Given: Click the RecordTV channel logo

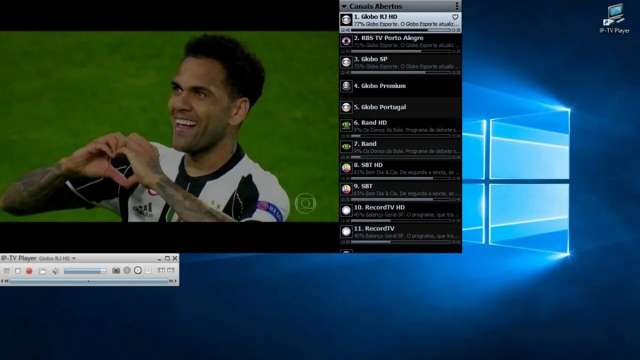Looking at the screenshot, I should click(x=346, y=231).
